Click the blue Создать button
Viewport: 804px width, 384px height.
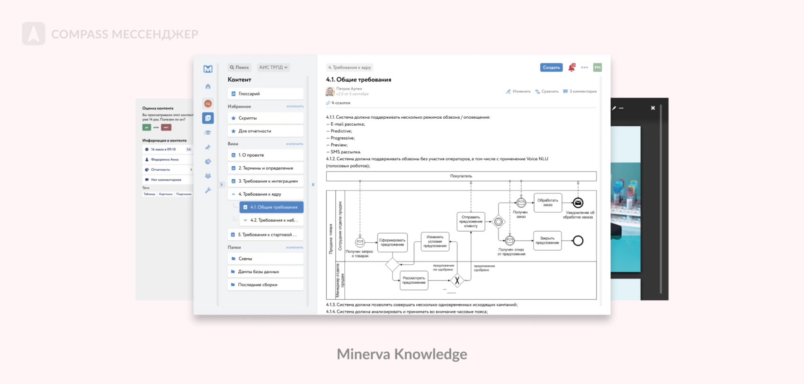(x=552, y=68)
